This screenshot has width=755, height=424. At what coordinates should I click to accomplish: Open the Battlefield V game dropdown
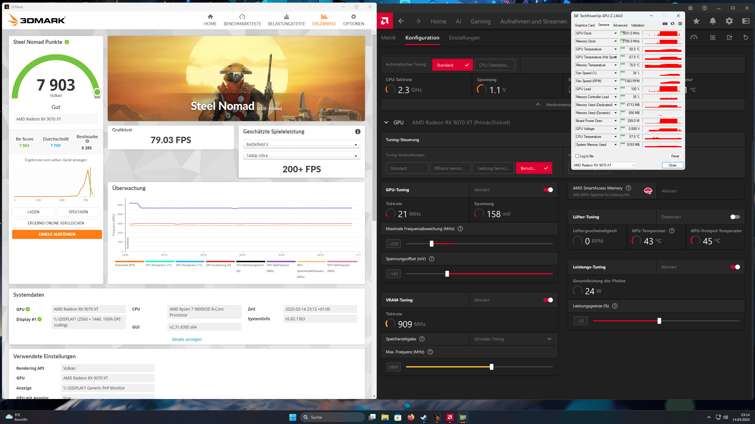tap(301, 144)
